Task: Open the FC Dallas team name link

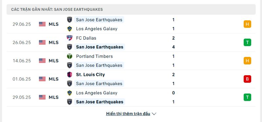Action: (x=86, y=38)
